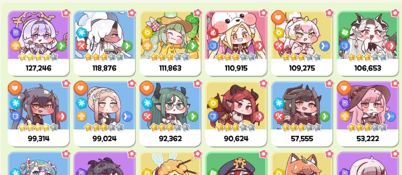The image size is (402, 175).
Task: Click the flower badge on the 111,863 card
Action: [x=198, y=13]
